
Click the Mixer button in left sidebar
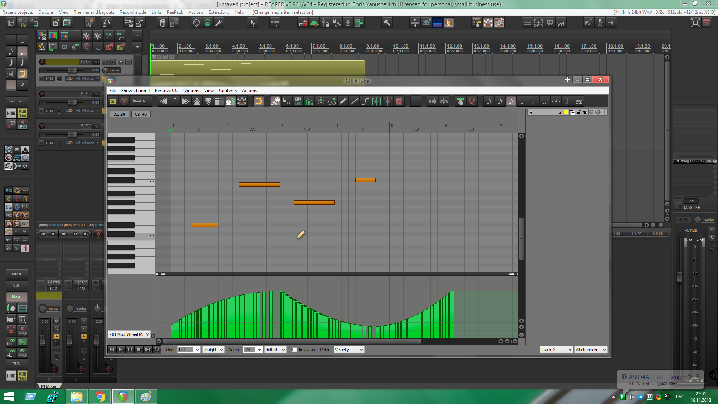click(16, 297)
